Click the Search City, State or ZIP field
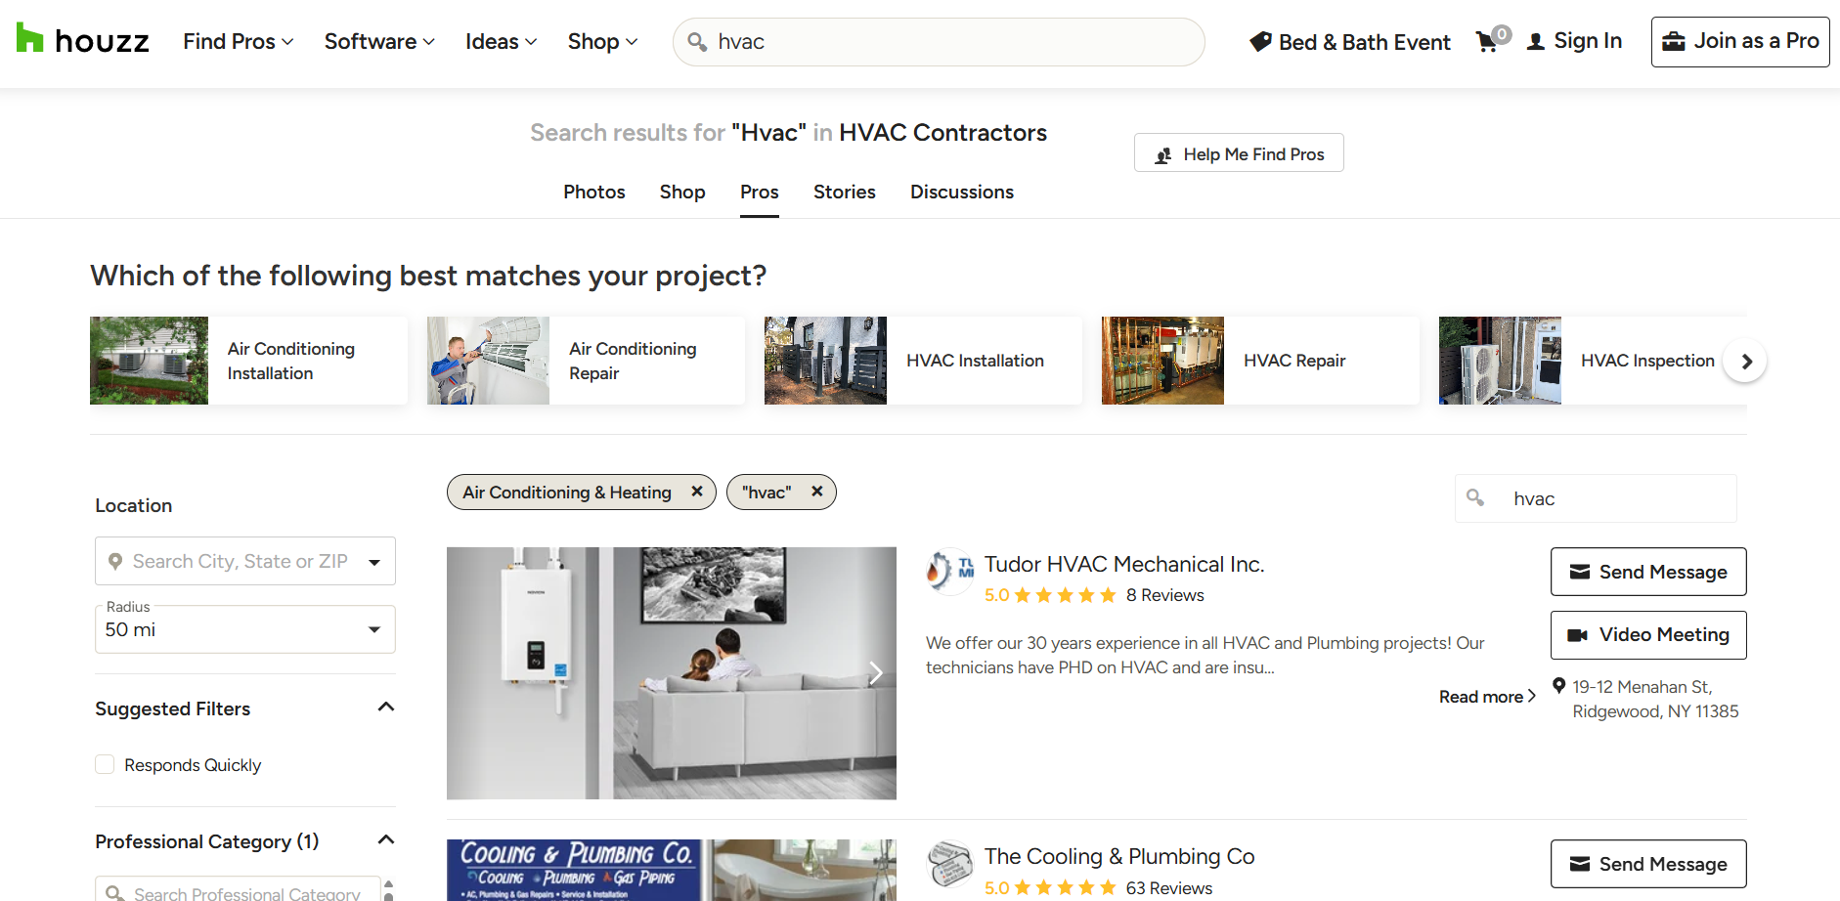Screen dimensions: 1840x901 click(x=235, y=561)
